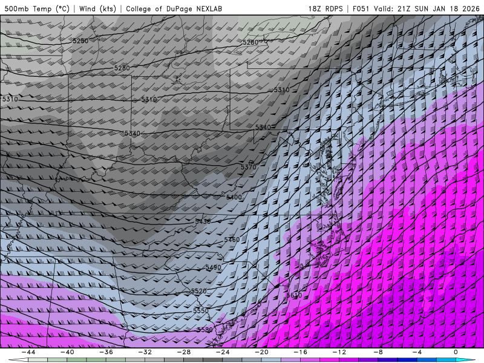Click the 'F051 Valid: 21Z SUN JAN 18 2026' text
The height and width of the screenshot is (363, 484).
tap(416, 8)
